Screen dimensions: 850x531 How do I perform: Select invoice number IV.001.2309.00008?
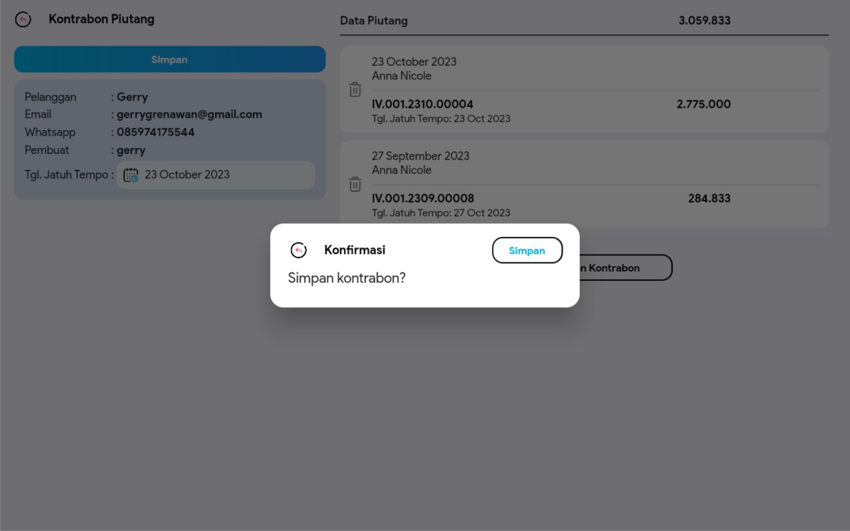click(x=423, y=198)
